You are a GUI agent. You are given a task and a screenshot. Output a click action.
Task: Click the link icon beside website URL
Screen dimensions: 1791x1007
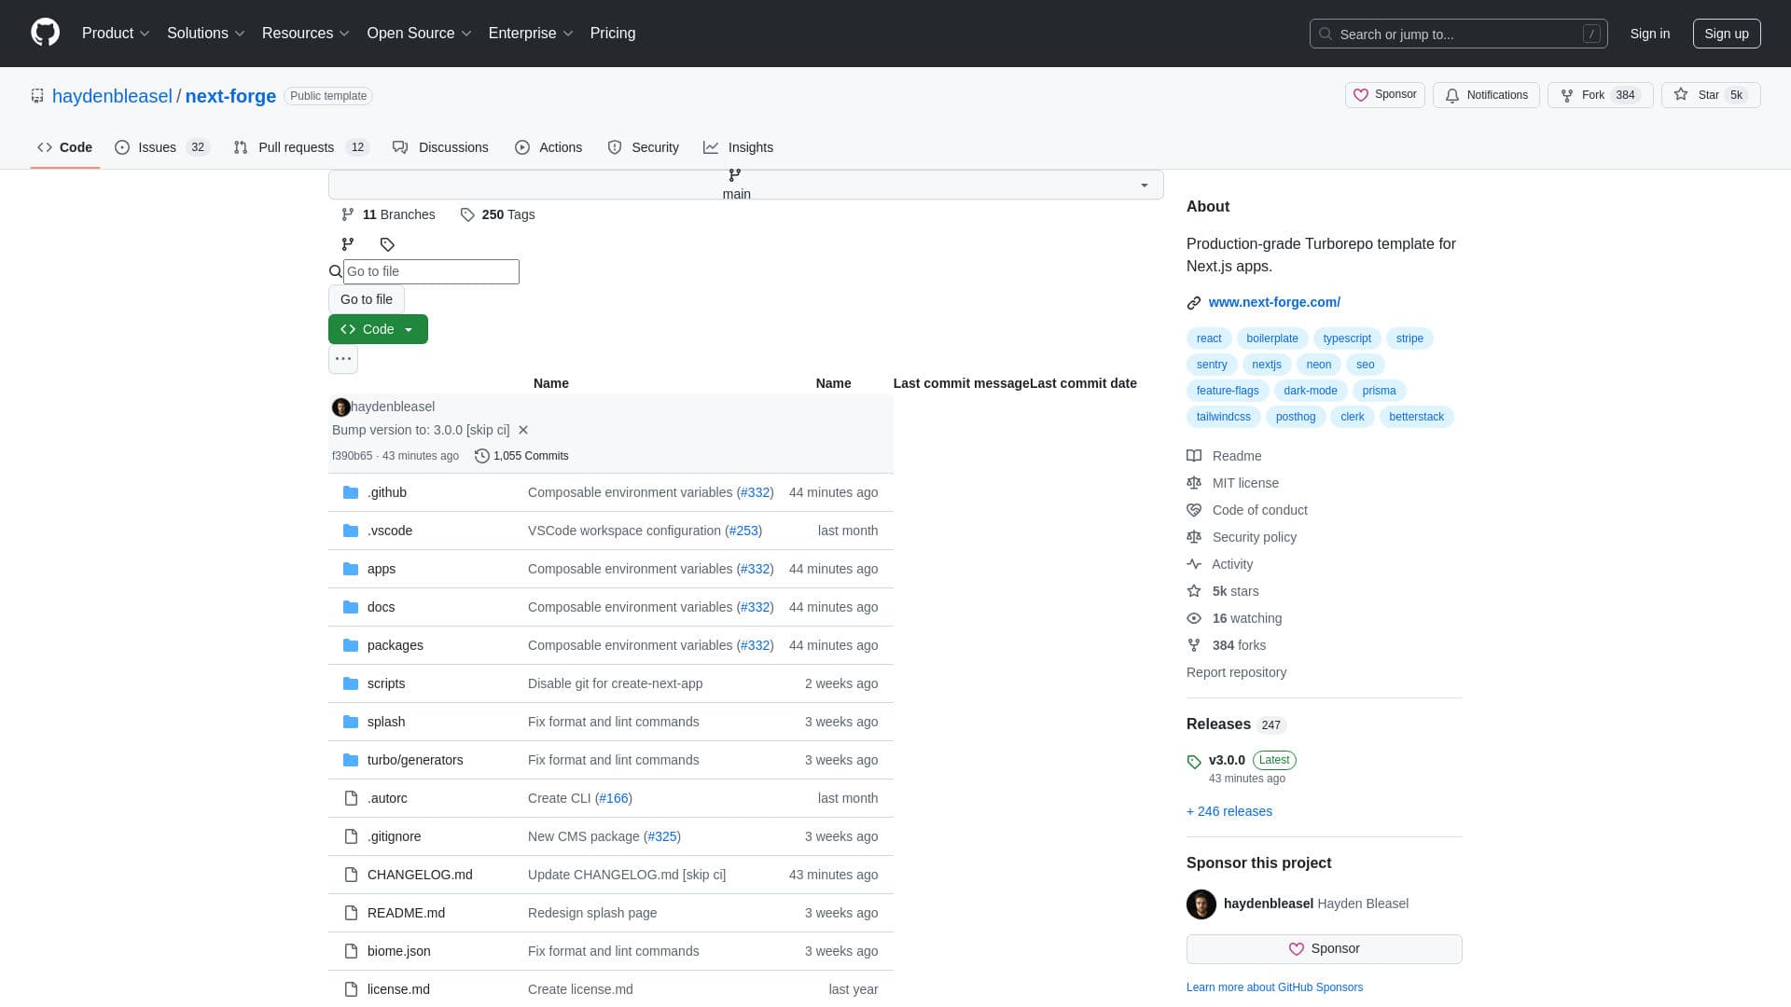click(x=1194, y=303)
